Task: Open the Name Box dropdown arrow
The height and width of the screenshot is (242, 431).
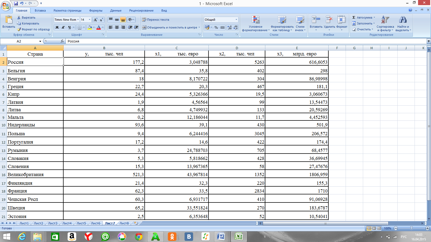Action: (40, 41)
